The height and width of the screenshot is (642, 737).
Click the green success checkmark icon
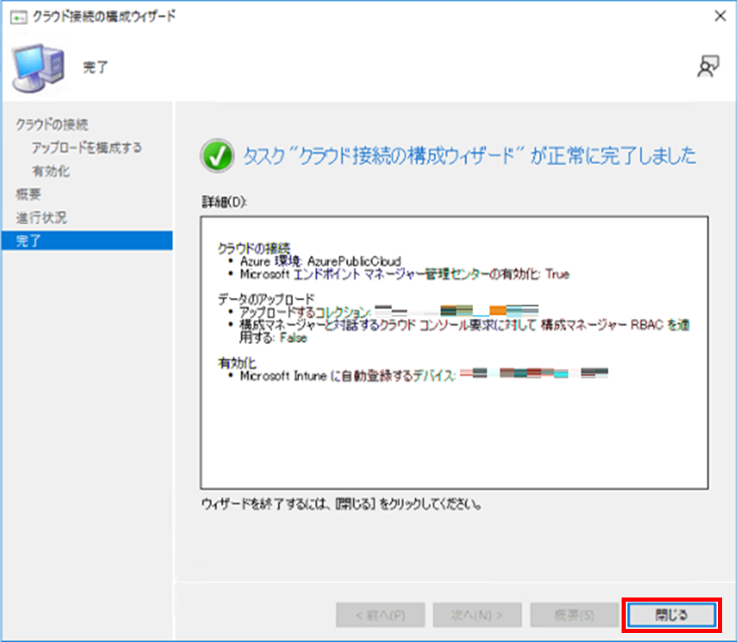tap(217, 156)
